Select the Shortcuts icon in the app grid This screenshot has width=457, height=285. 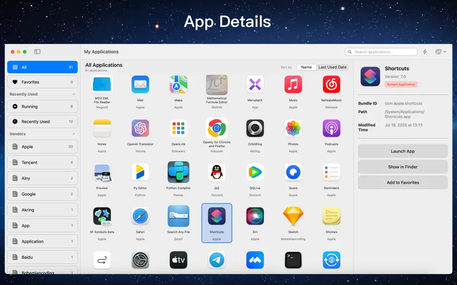[217, 216]
